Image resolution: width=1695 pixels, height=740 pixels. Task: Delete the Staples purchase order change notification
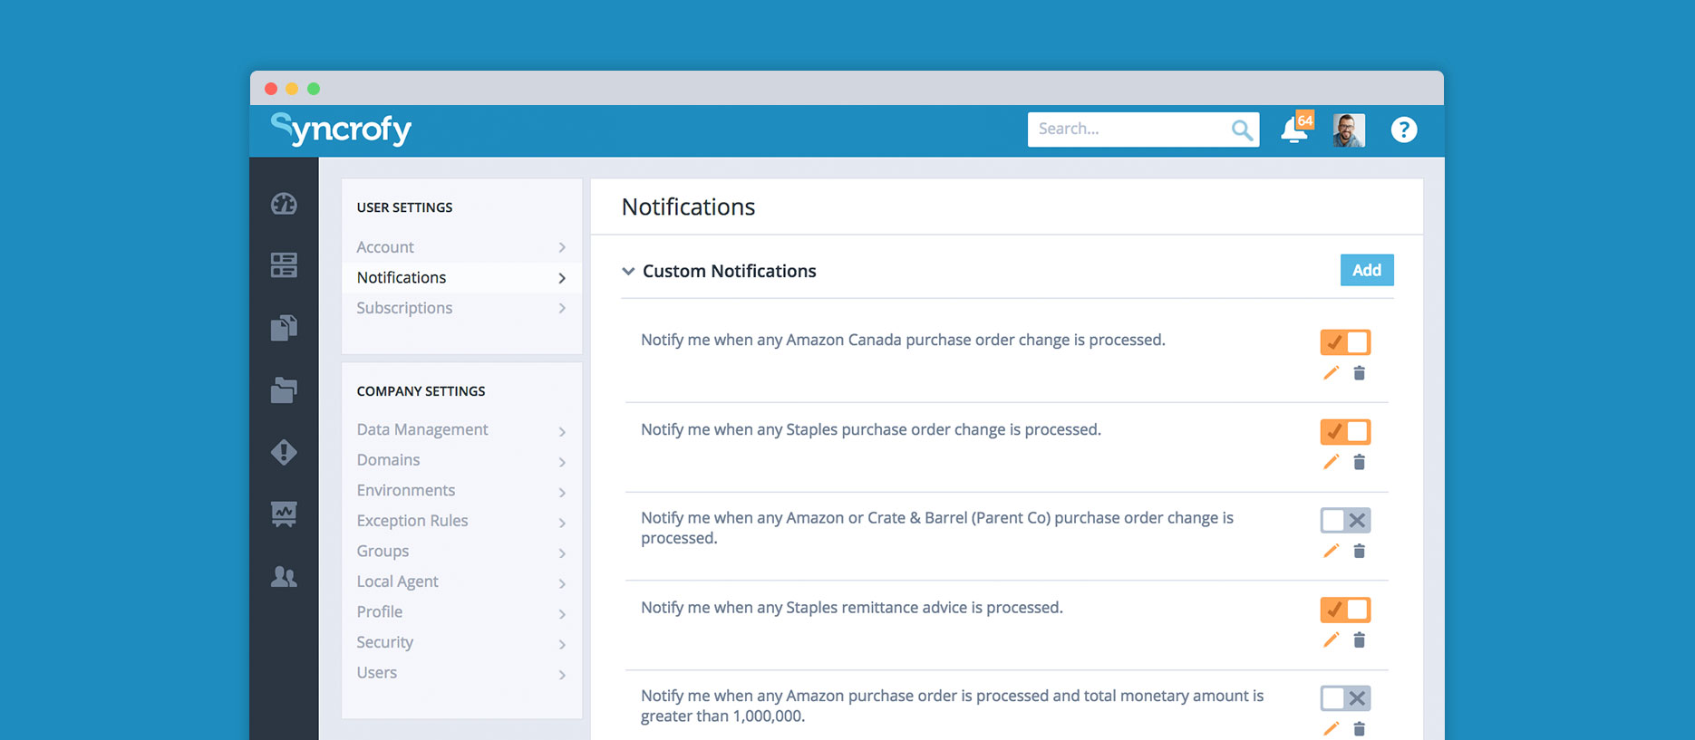1359,462
